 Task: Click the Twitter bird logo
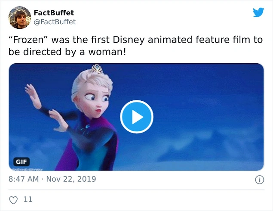258,12
